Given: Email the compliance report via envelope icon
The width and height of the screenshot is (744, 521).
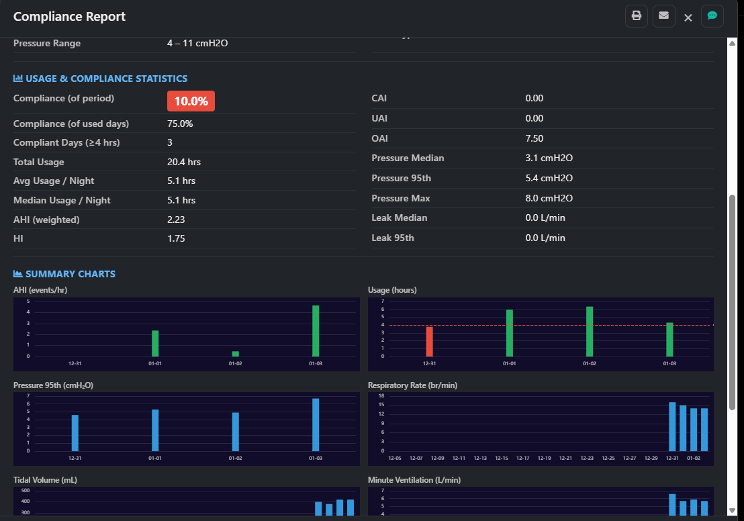Looking at the screenshot, I should tap(663, 16).
